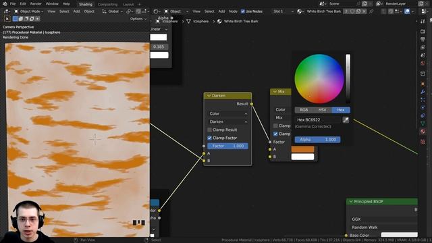The width and height of the screenshot is (432, 243).
Task: Open Darken node Color data type dropdown
Action: pos(228,114)
